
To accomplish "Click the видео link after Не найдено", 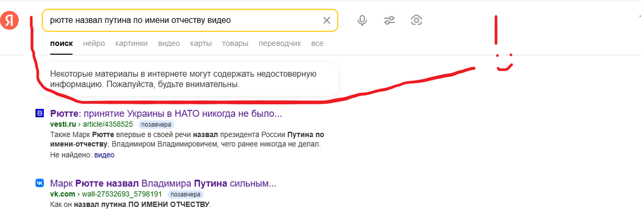I will [104, 155].
